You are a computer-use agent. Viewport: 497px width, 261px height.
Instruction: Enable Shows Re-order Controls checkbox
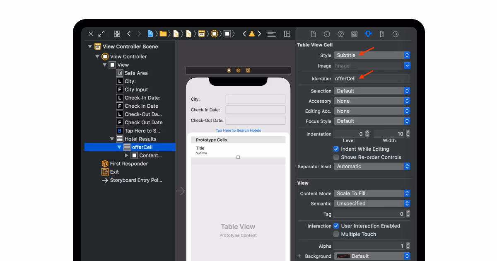[336, 157]
